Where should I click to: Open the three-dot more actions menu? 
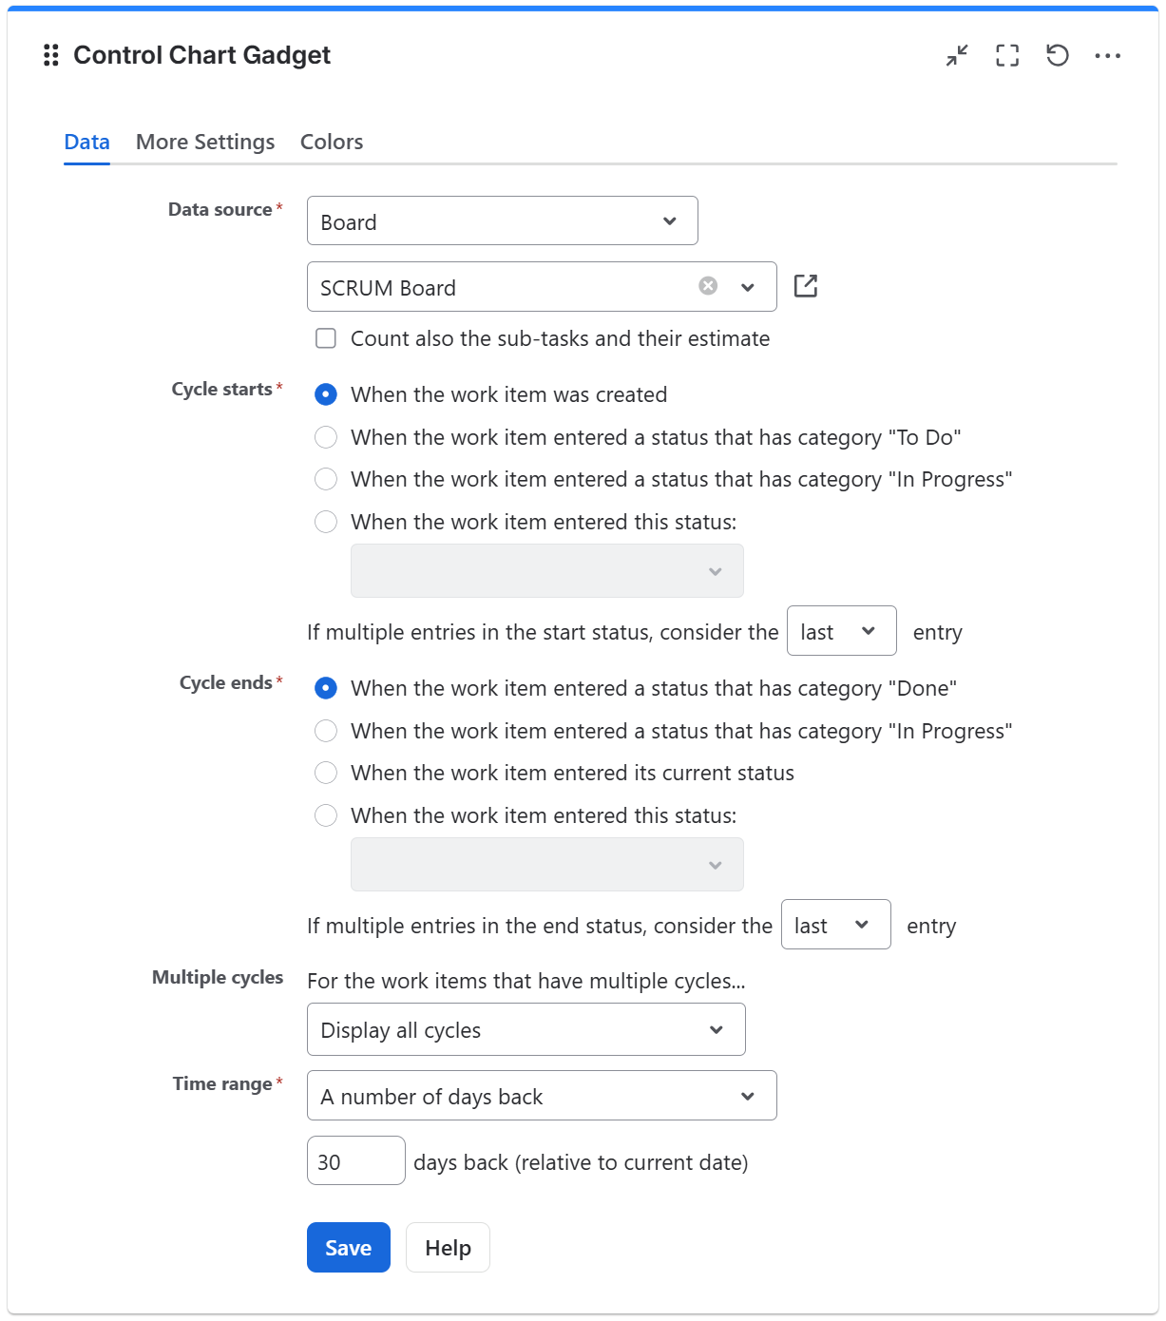coord(1108,55)
